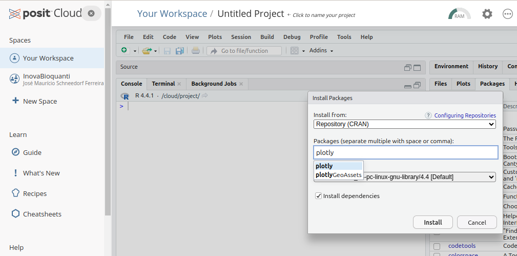The width and height of the screenshot is (517, 256).
Task: Open Your Workspace in sidebar
Action: click(x=52, y=58)
